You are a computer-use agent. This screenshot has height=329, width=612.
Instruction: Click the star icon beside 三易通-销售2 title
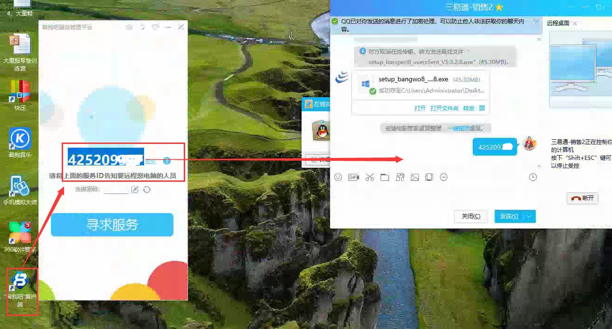click(499, 7)
